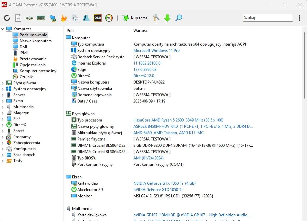Click the green download arrow icon

167,18
